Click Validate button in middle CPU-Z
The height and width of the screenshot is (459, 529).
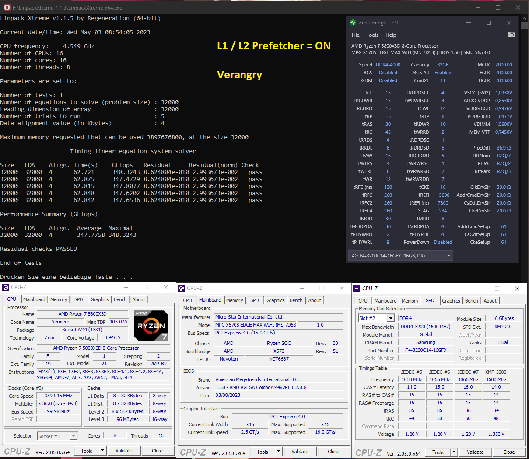coord(300,452)
